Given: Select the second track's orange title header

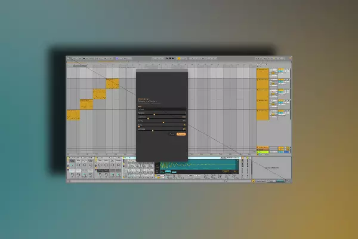Looking at the screenshot, I should click(x=263, y=84).
